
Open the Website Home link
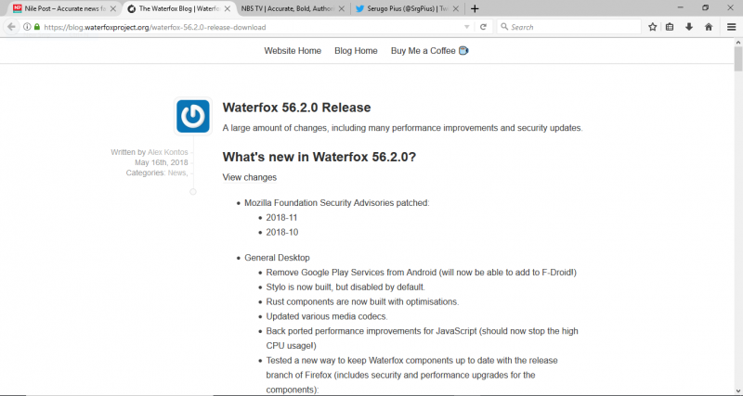(293, 51)
